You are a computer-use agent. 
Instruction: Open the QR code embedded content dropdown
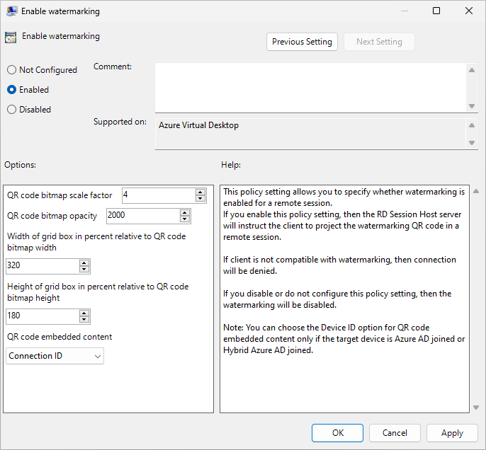pos(55,356)
